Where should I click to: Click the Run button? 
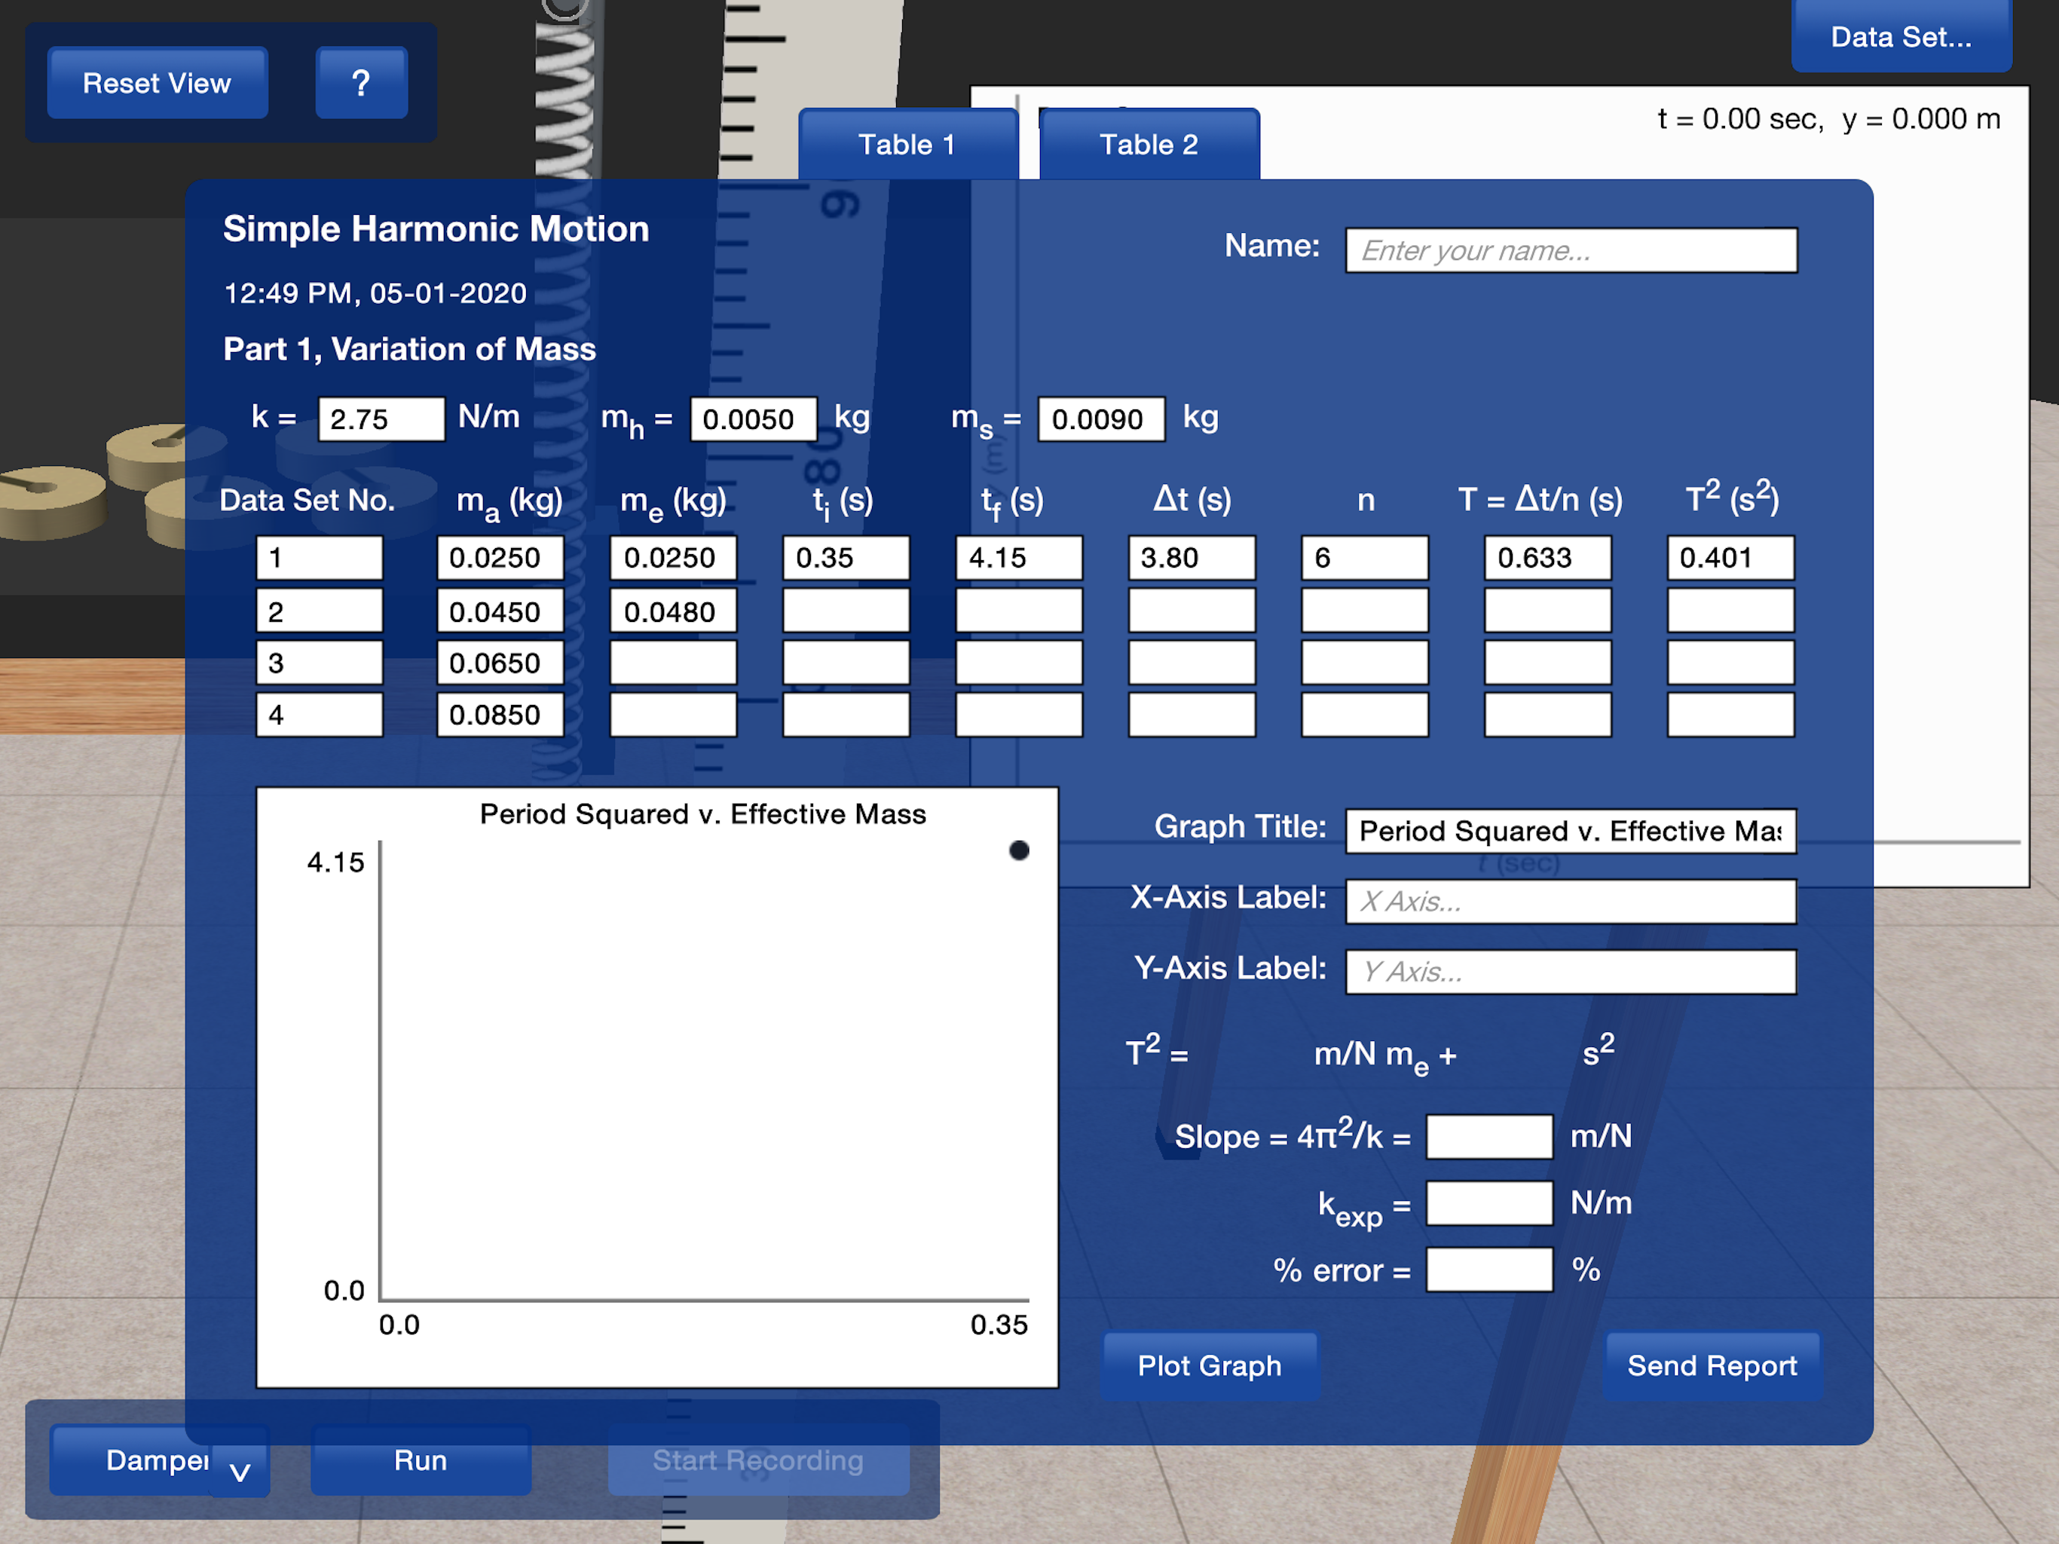coord(421,1460)
